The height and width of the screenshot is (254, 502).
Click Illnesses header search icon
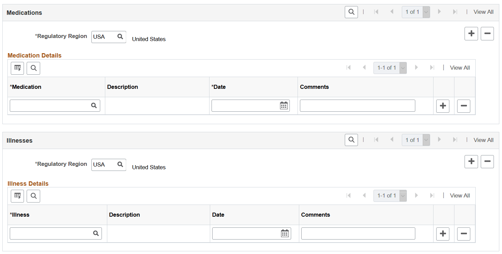[351, 140]
